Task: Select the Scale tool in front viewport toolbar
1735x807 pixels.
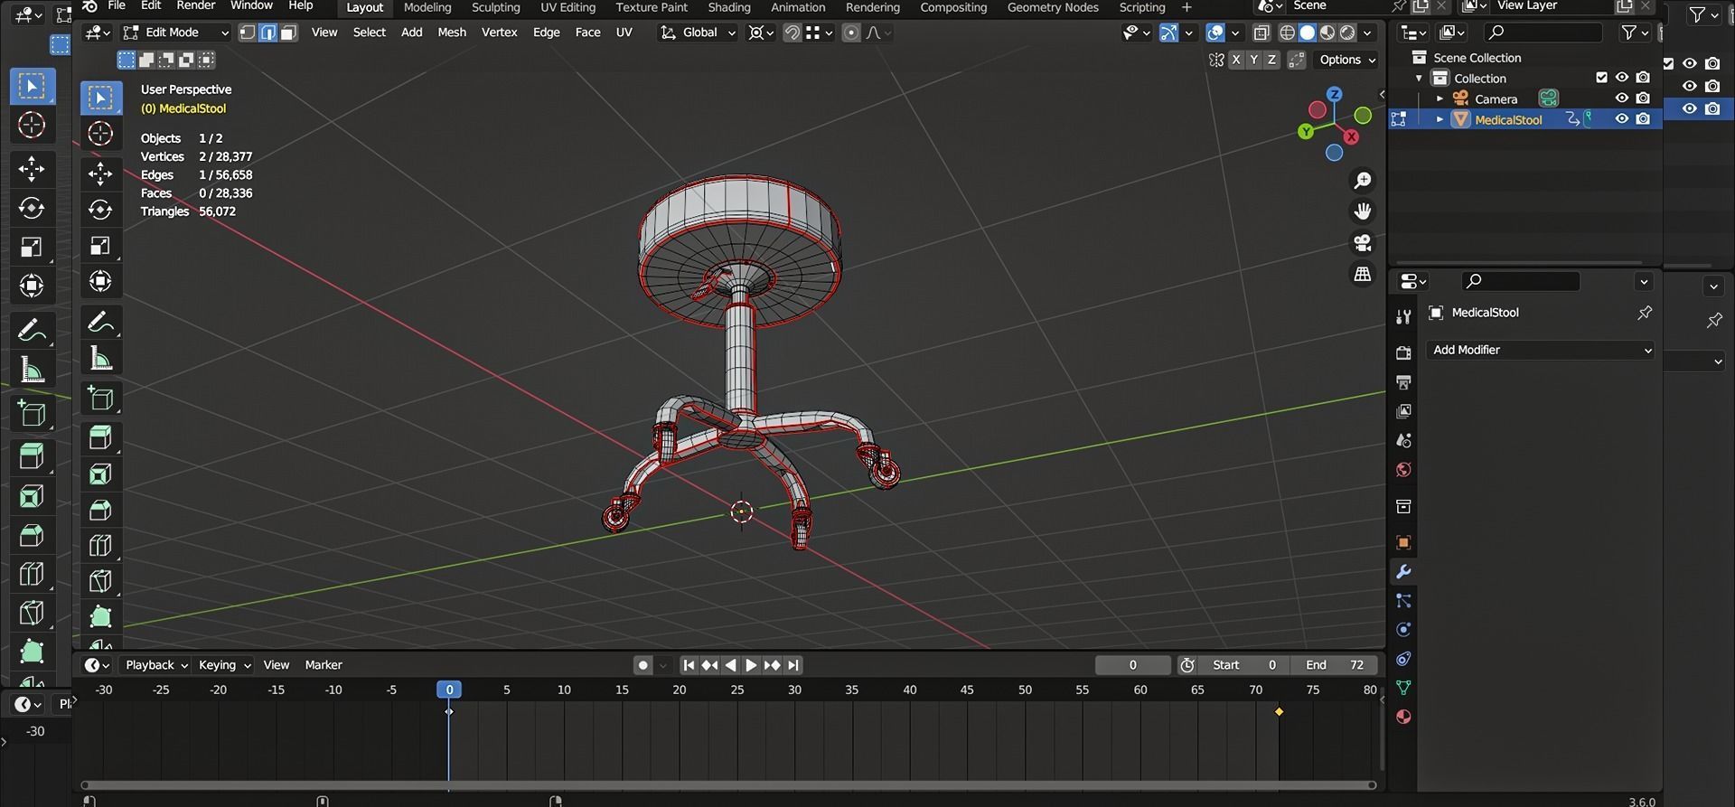Action: (x=100, y=246)
